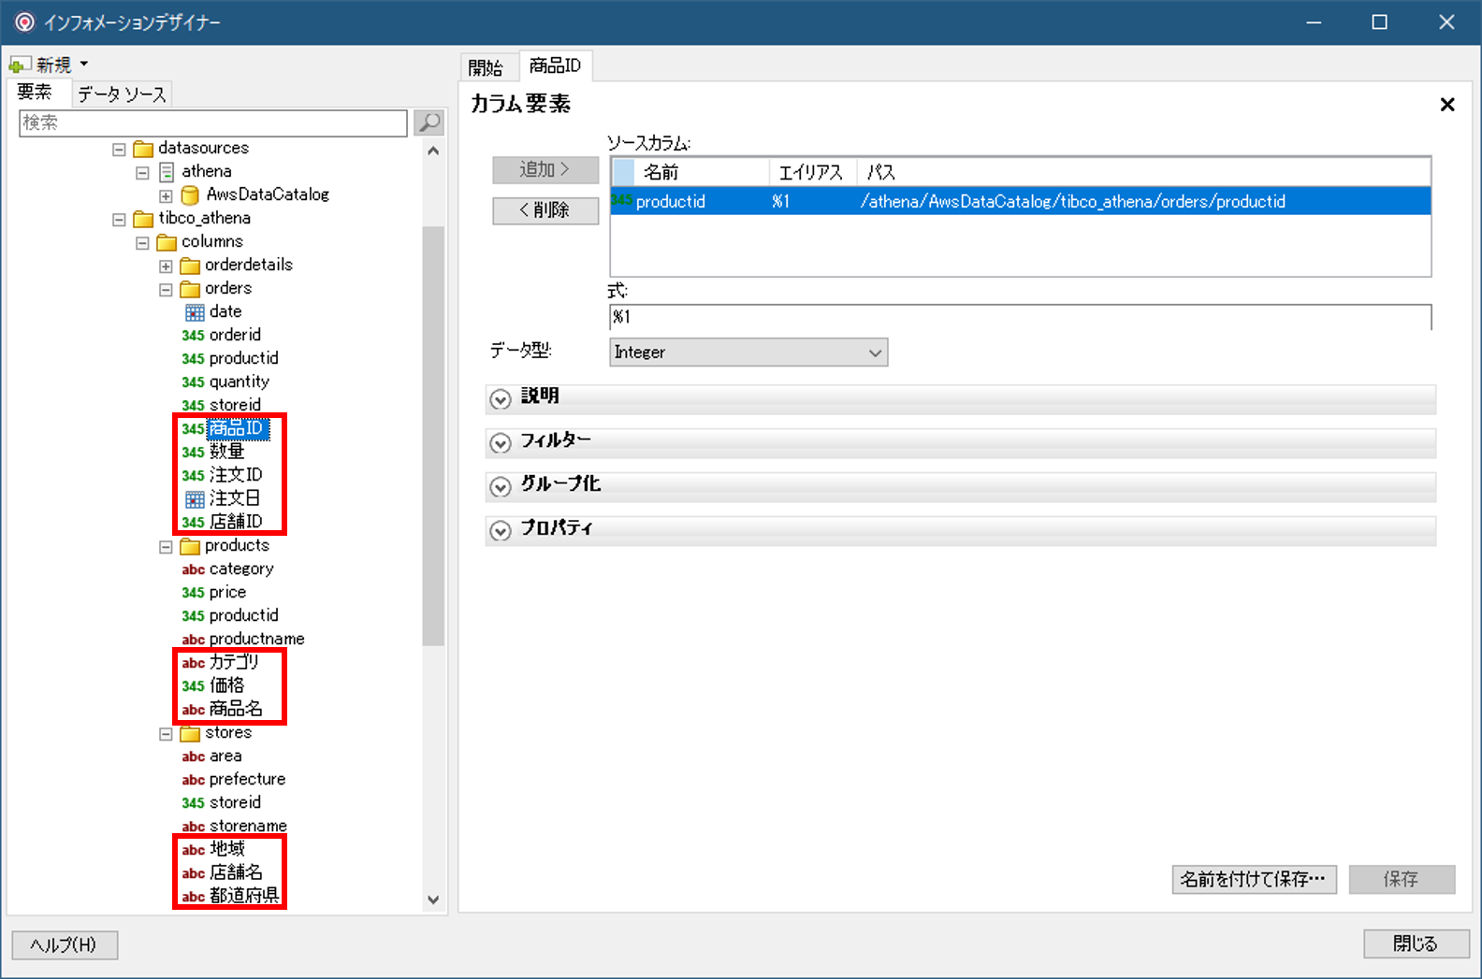Click the 検索 search input field
Image resolution: width=1482 pixels, height=979 pixels.
click(x=213, y=122)
